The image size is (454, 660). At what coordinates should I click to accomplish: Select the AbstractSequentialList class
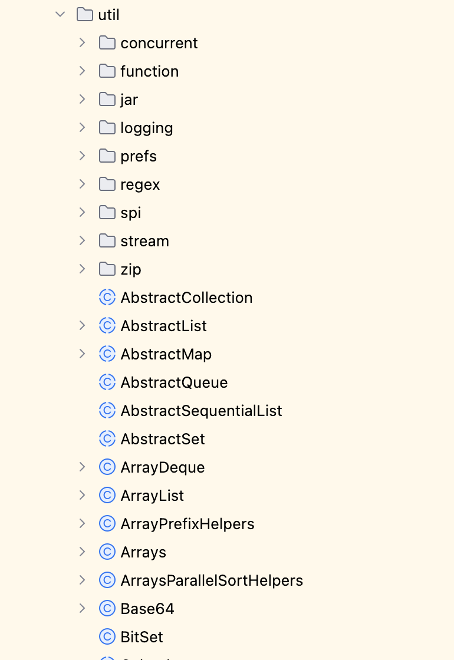point(201,411)
